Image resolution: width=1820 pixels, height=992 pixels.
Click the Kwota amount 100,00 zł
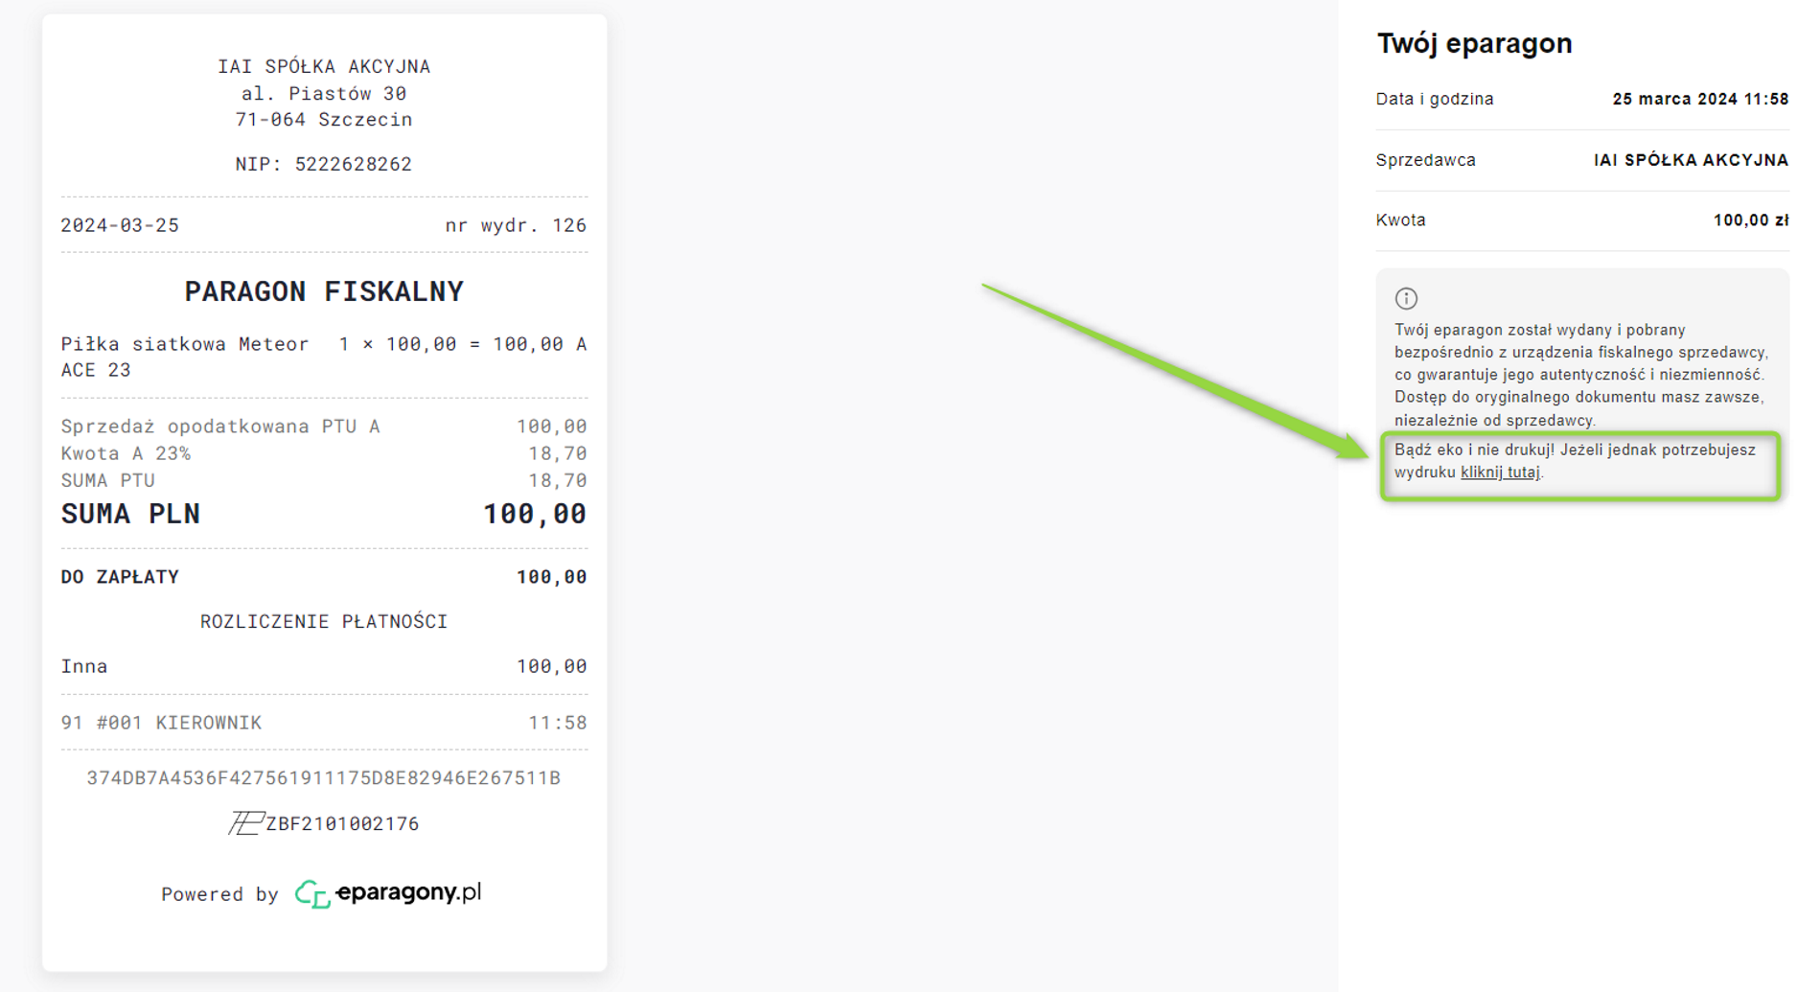point(1751,220)
